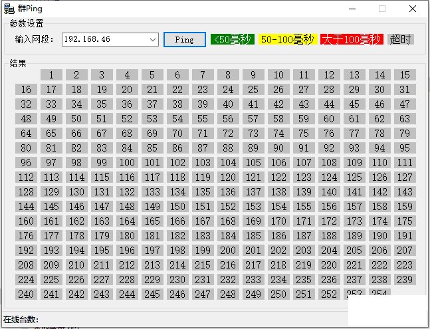This screenshot has height=329, width=430.
Task: Select the green <50毫秒 legend swatch
Action: click(233, 39)
